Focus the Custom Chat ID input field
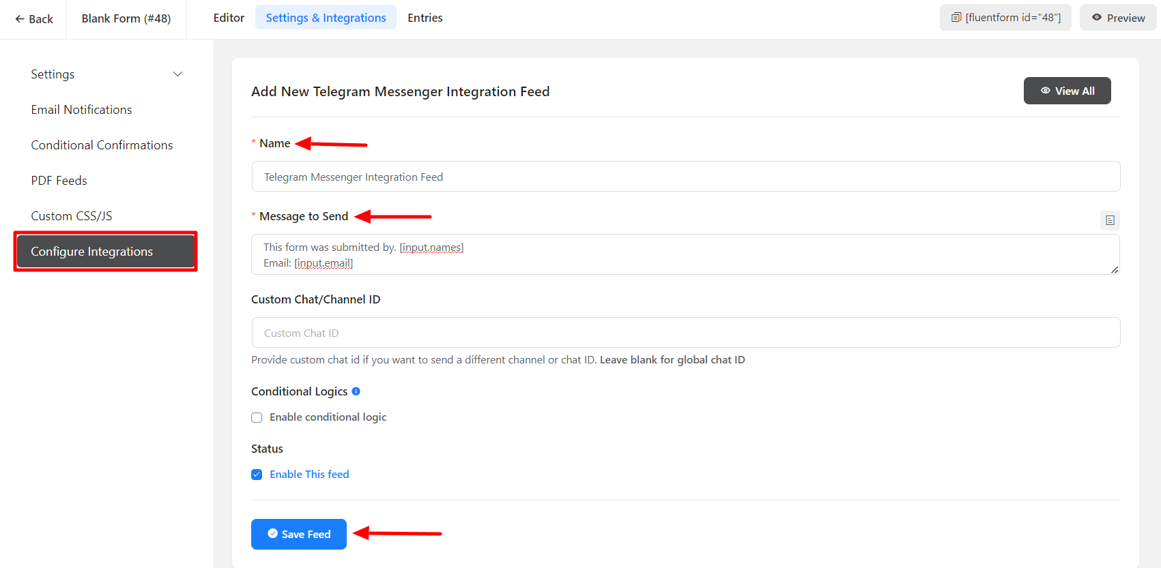Viewport: 1161px width, 568px height. pos(685,333)
